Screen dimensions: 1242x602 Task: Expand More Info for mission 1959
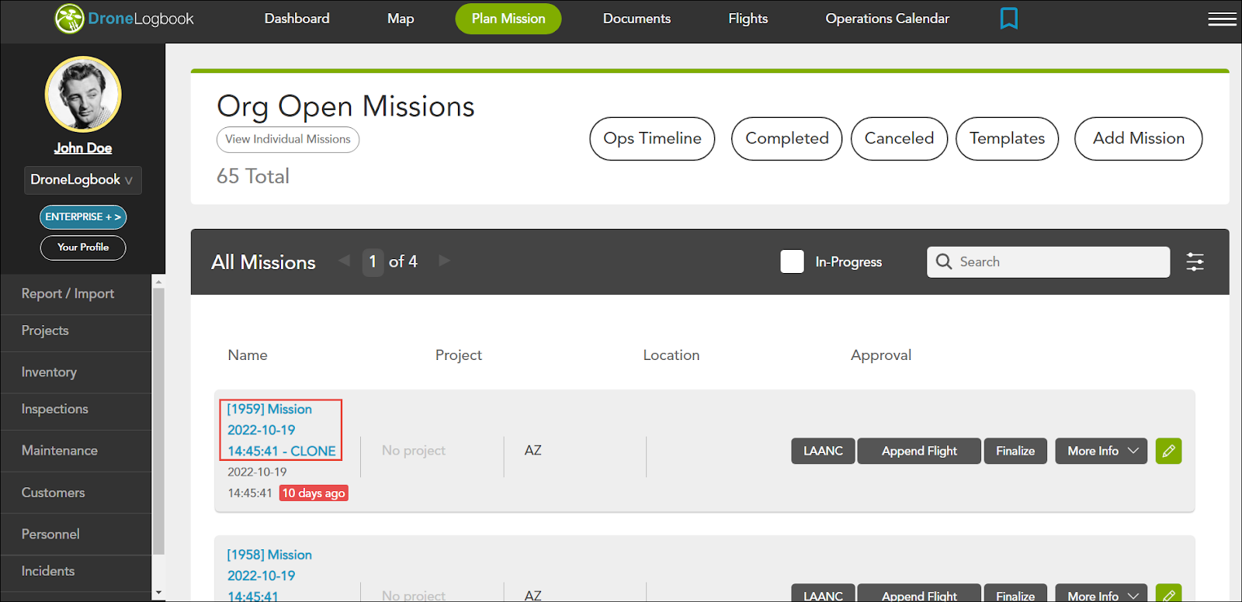[1101, 451]
